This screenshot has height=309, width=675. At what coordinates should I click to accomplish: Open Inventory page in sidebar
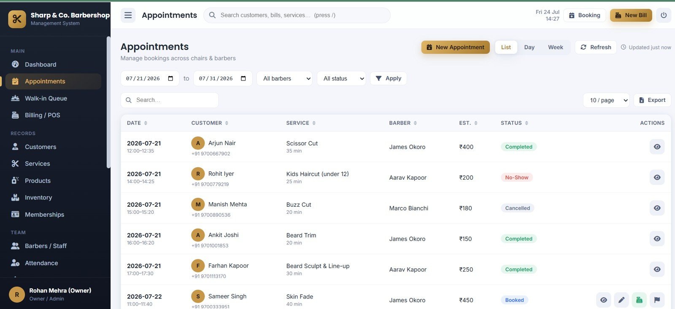(53, 197)
